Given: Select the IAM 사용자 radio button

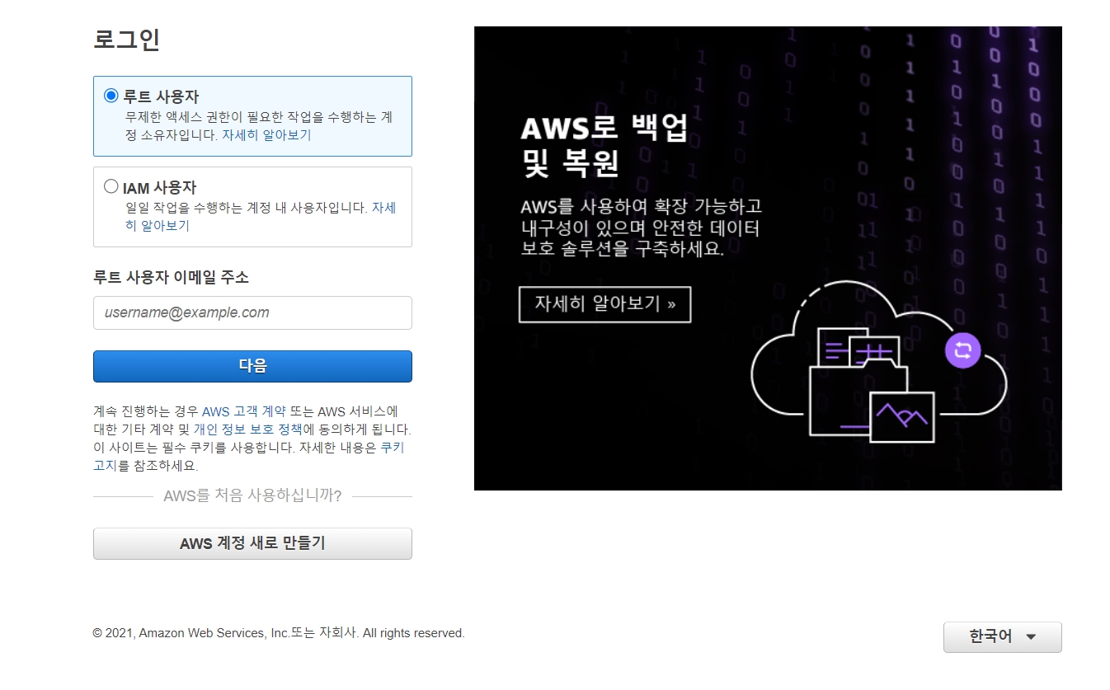Looking at the screenshot, I should point(111,186).
